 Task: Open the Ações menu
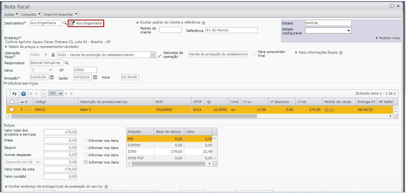pyautogui.click(x=11, y=14)
